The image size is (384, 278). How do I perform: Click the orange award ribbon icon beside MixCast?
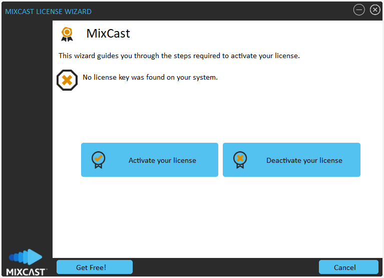click(x=67, y=34)
